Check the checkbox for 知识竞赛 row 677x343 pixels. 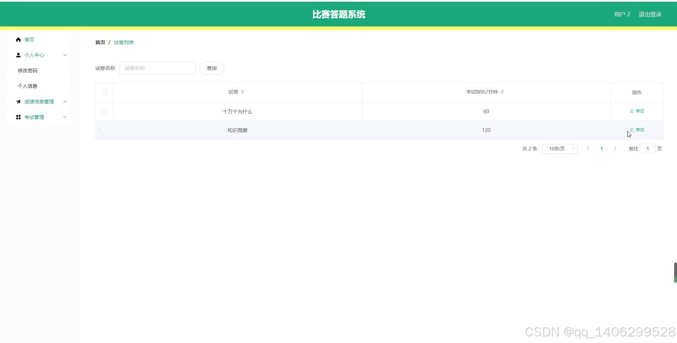pos(104,130)
